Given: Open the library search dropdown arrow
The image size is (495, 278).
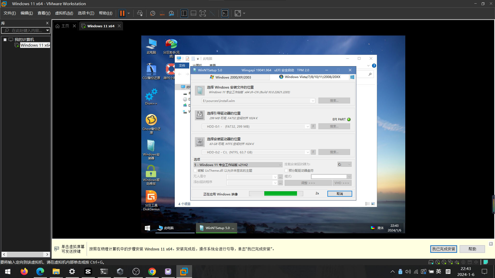Looking at the screenshot, I should click(48, 30).
